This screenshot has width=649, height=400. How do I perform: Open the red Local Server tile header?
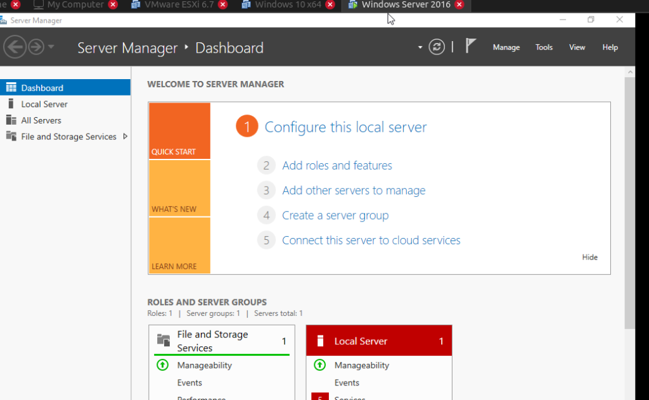click(x=379, y=341)
